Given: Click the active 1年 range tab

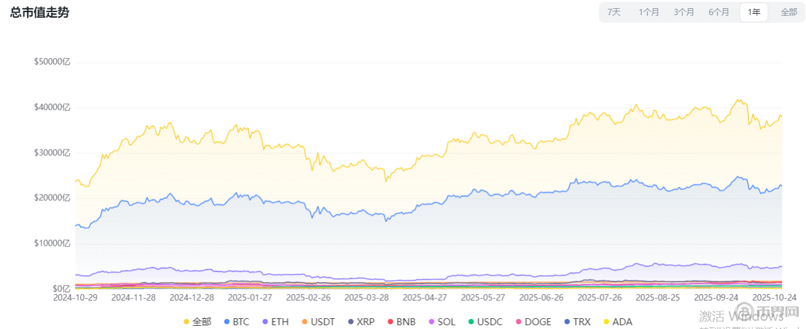Looking at the screenshot, I should [754, 12].
